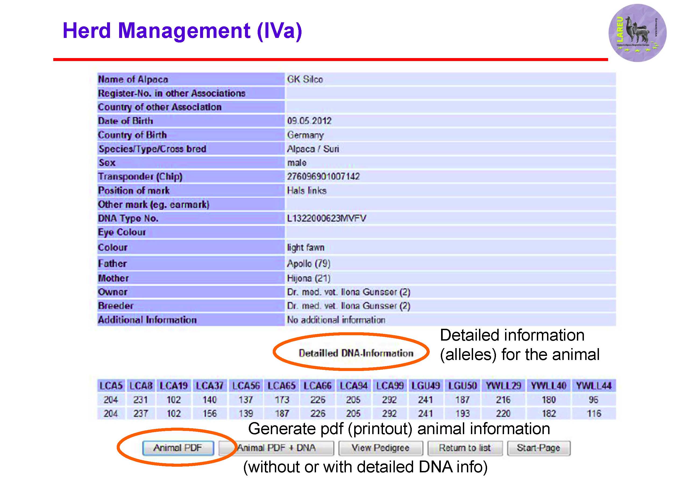The width and height of the screenshot is (692, 489).
Task: Click colour value light fawn
Action: coord(306,247)
